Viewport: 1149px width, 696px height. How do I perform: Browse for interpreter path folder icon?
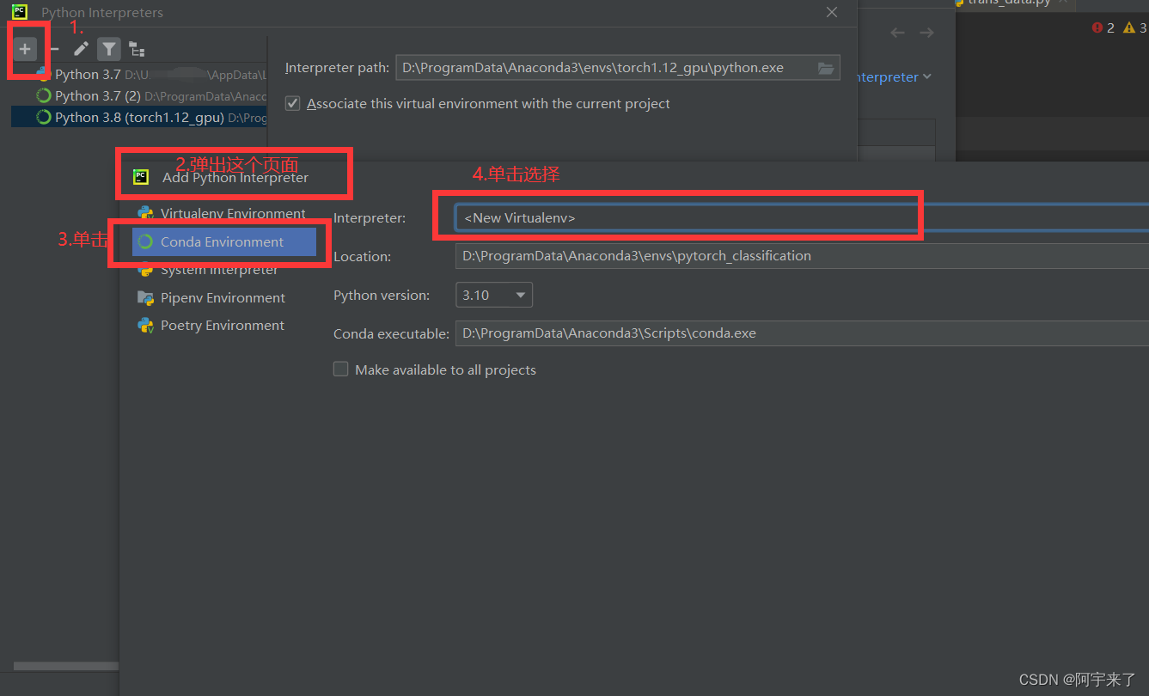(826, 68)
